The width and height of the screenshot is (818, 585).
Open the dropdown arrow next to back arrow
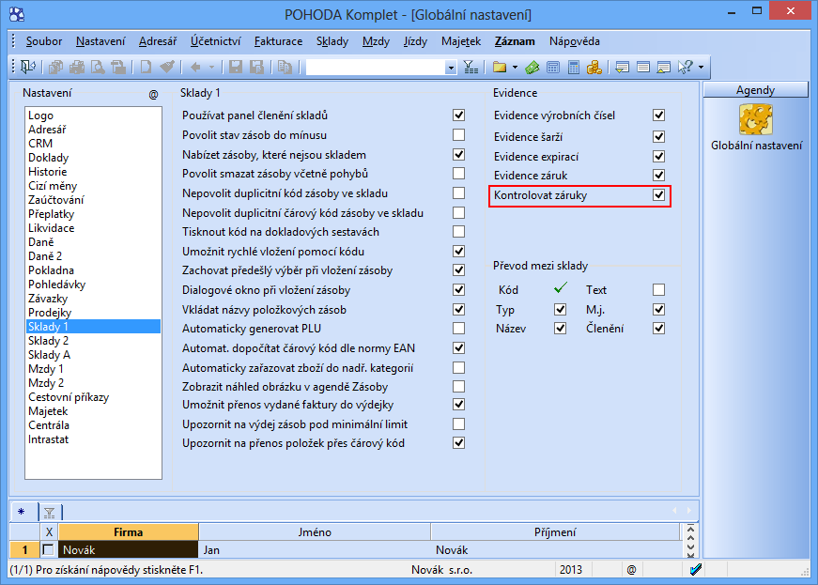pos(211,67)
